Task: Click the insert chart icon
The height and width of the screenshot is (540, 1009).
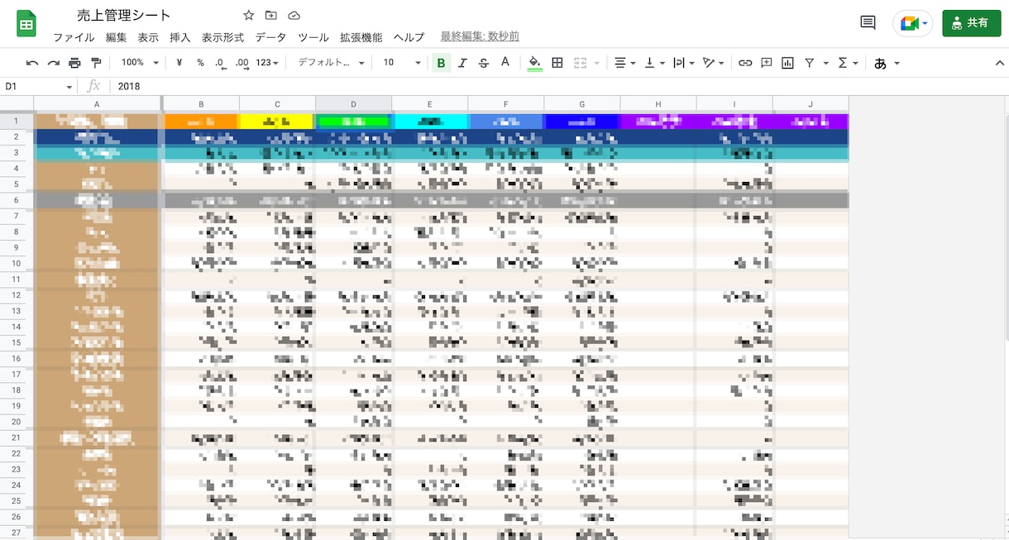Action: (787, 63)
